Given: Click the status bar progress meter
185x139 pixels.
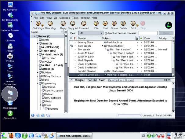Looking at the screenshot, I should pyautogui.click(x=129, y=115).
